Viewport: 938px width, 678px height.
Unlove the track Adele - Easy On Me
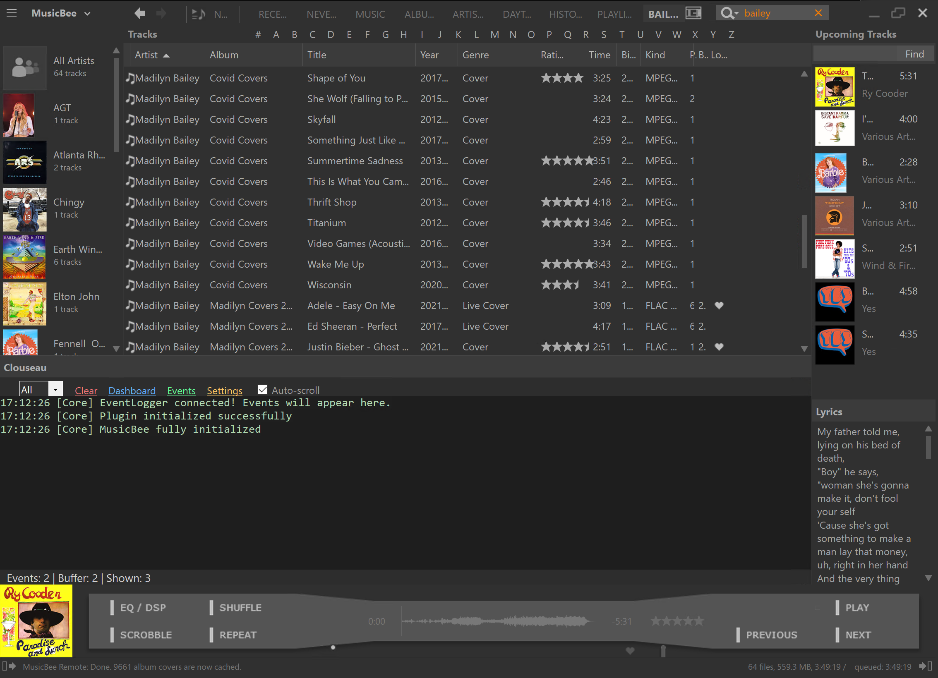[x=719, y=306]
